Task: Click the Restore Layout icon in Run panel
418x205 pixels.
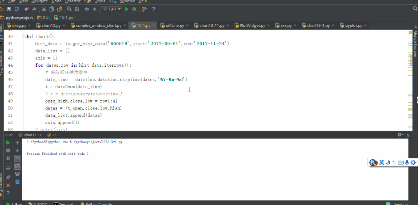Action: [x=8, y=167]
